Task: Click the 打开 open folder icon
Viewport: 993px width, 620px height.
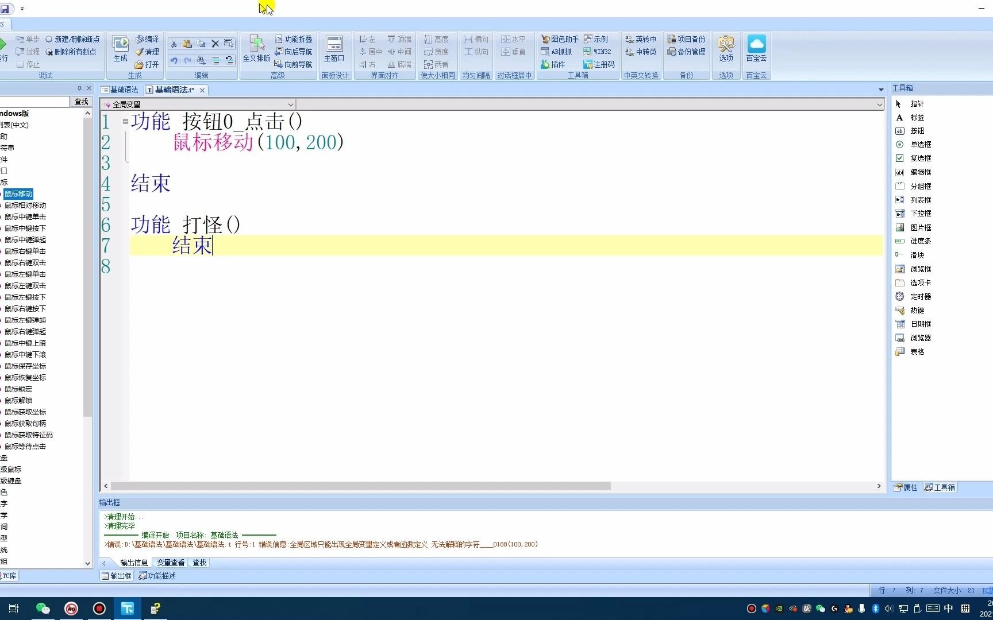Action: [147, 64]
